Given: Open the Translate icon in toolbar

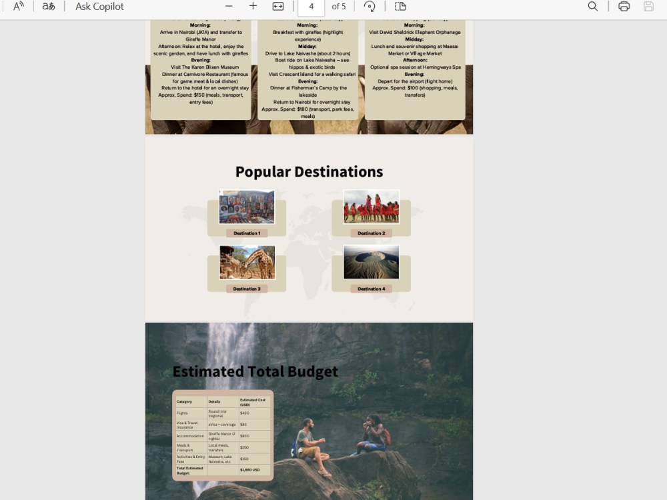Looking at the screenshot, I should [49, 7].
